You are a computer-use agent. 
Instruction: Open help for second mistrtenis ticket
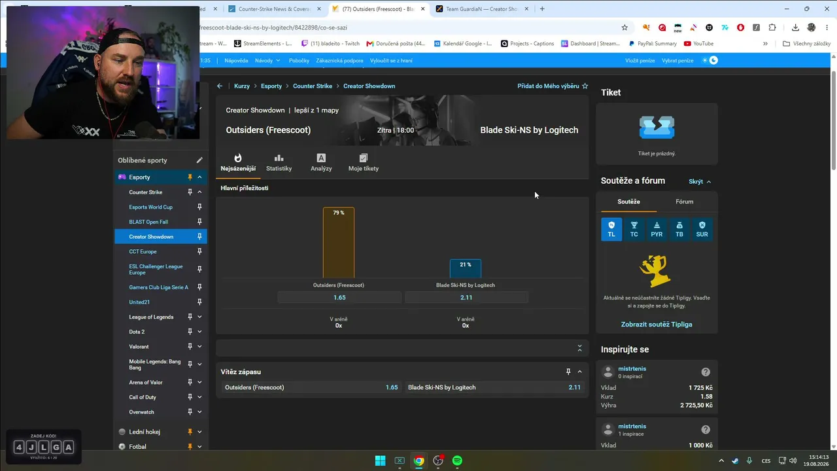[x=706, y=430]
